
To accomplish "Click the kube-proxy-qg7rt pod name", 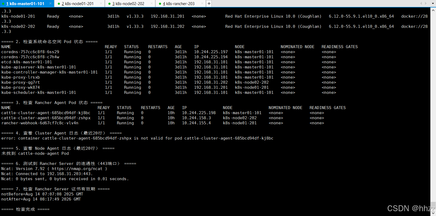I will (x=21, y=82).
